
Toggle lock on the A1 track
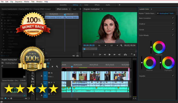click(x=42, y=84)
